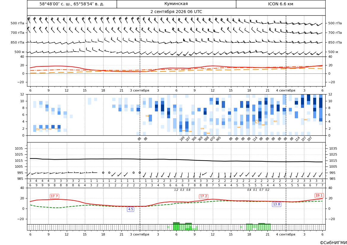The image size is (347, 245).
Task: Click the ICON 6.6 км model label
Action: tap(281, 4)
